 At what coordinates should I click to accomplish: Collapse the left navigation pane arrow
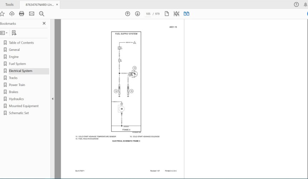(53, 99)
